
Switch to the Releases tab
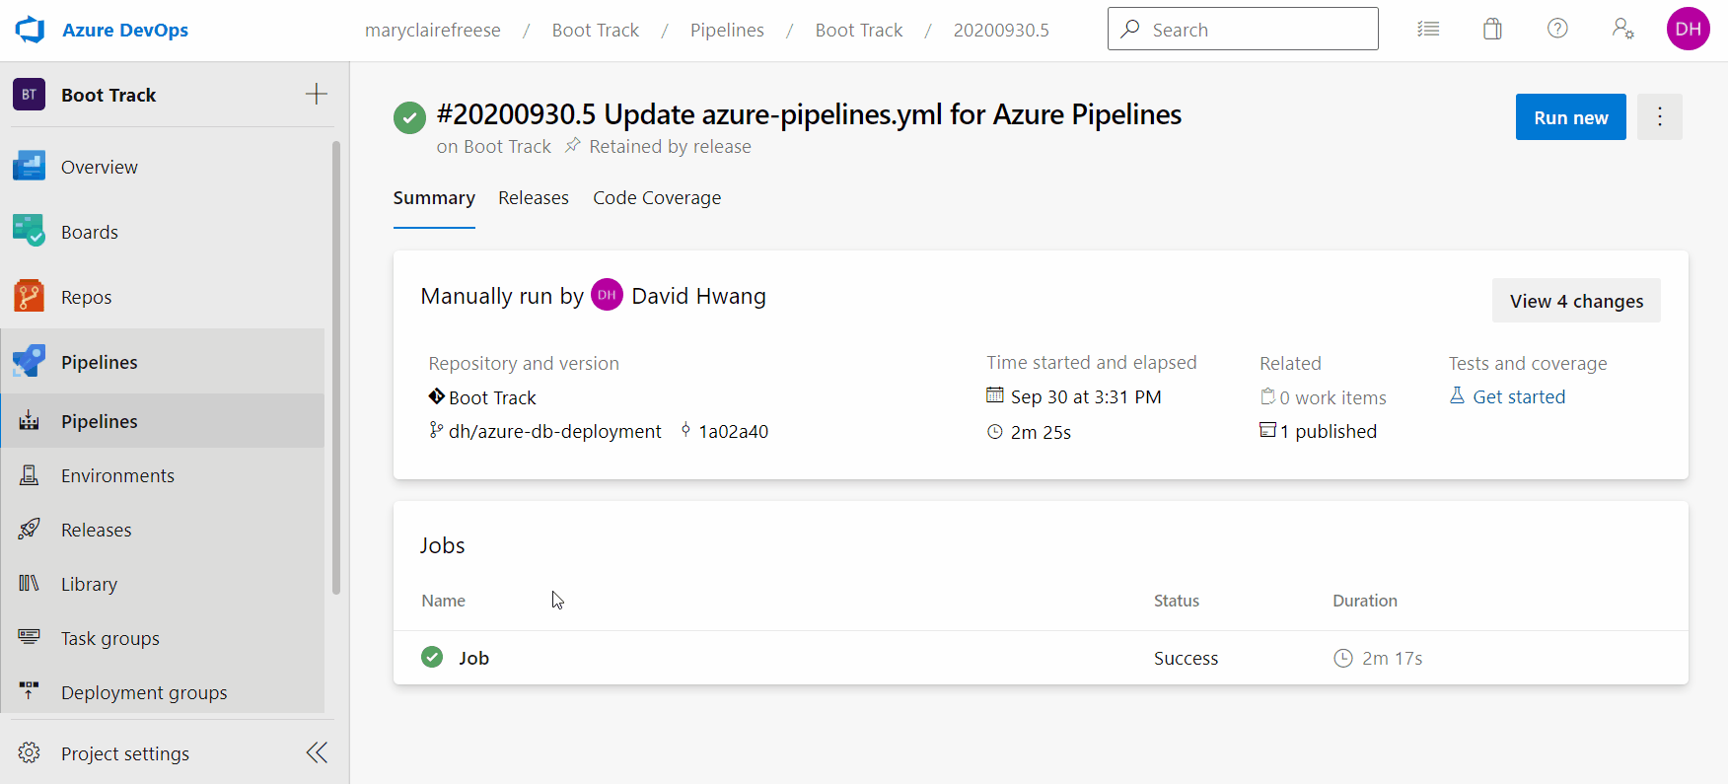click(x=534, y=198)
